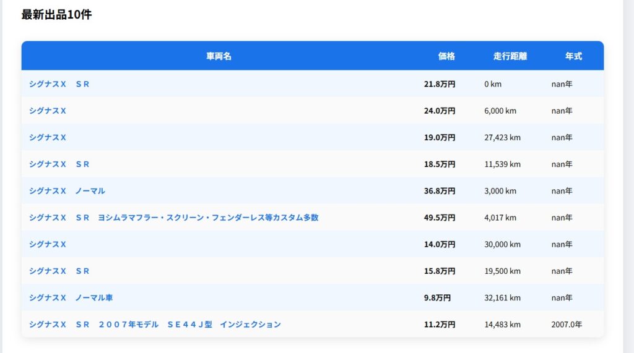
Task: Open the シグナスX ノーマル車 listing link
Action: pos(71,298)
